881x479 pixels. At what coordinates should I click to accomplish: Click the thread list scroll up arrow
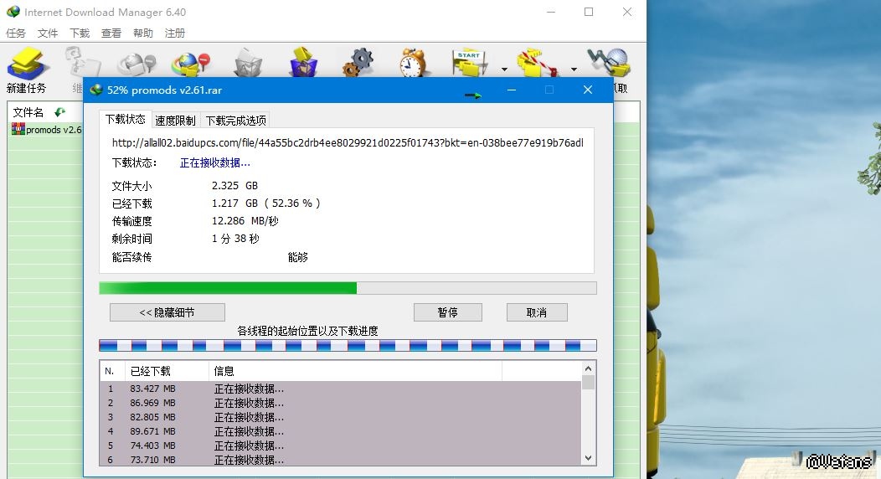coord(588,369)
